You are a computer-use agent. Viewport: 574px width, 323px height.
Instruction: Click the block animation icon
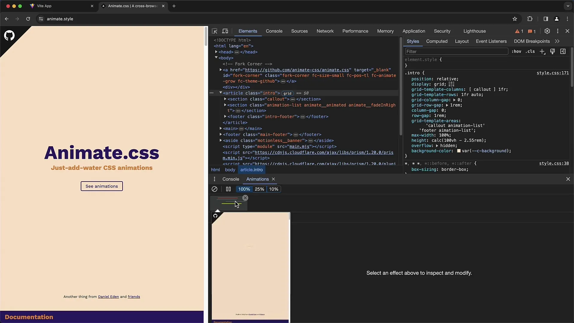214,189
